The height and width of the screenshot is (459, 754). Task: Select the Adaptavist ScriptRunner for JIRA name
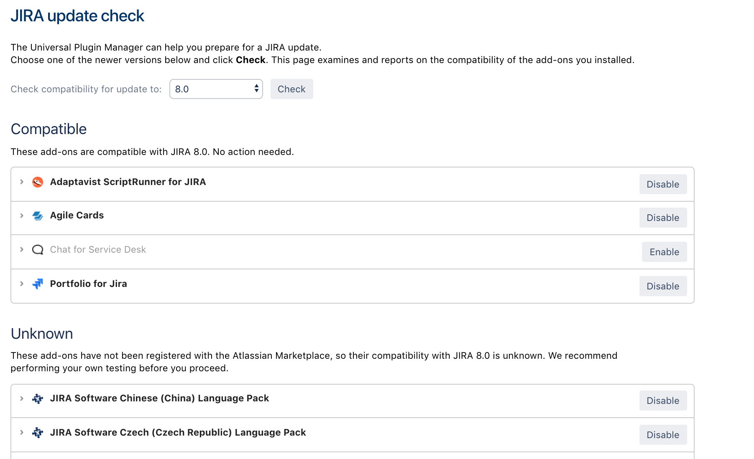click(x=128, y=182)
